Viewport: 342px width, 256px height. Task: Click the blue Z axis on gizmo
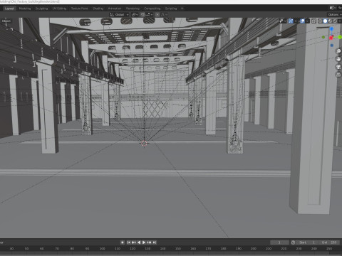pos(331,28)
